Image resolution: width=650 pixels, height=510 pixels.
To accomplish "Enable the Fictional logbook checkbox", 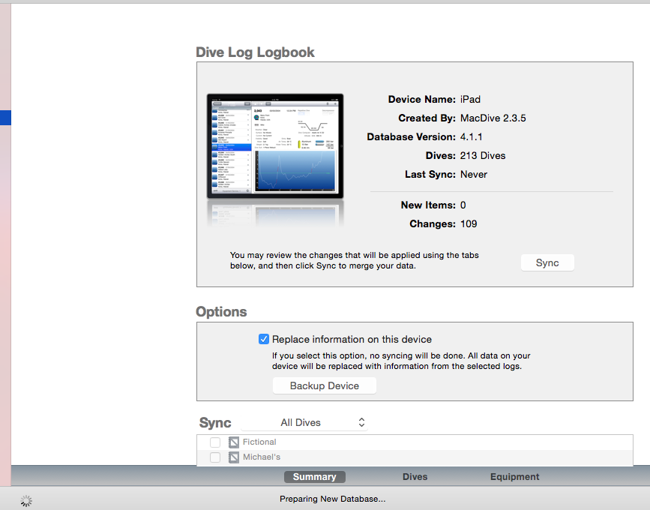I will tap(215, 442).
